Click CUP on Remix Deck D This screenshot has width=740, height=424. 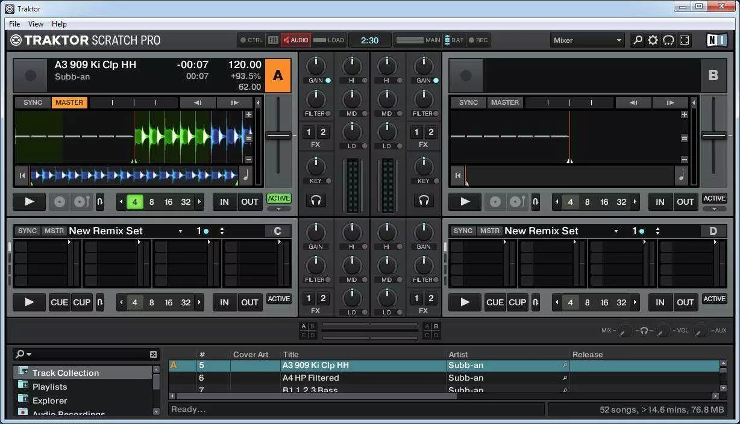(x=517, y=302)
